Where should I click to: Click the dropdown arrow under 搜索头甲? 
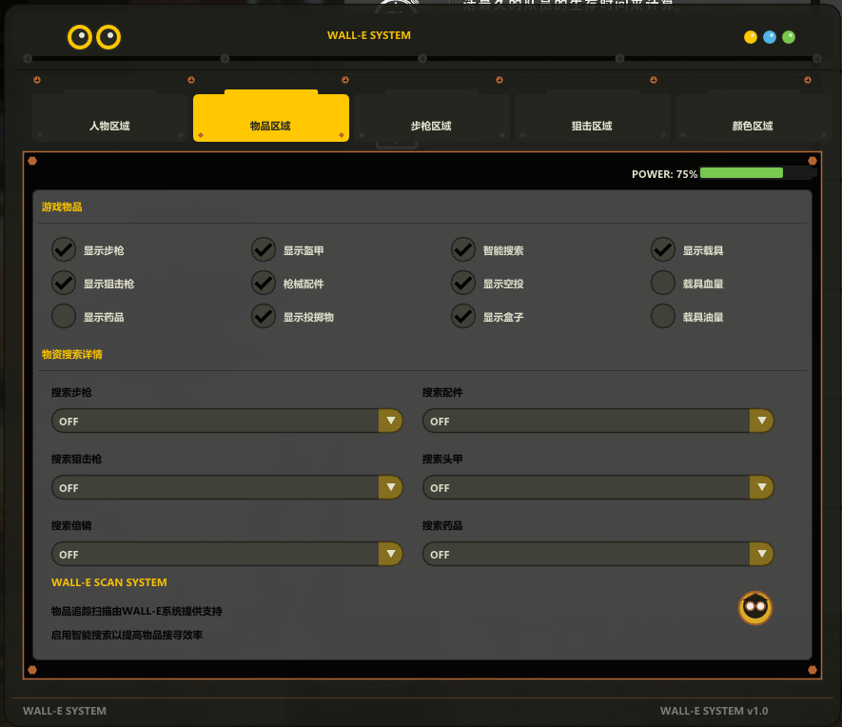click(761, 487)
